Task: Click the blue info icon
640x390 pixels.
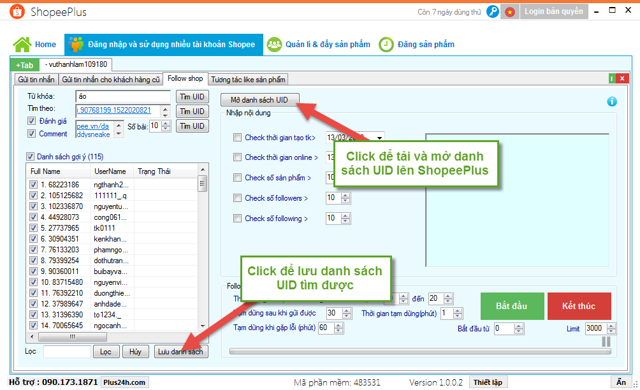Action: (612, 101)
